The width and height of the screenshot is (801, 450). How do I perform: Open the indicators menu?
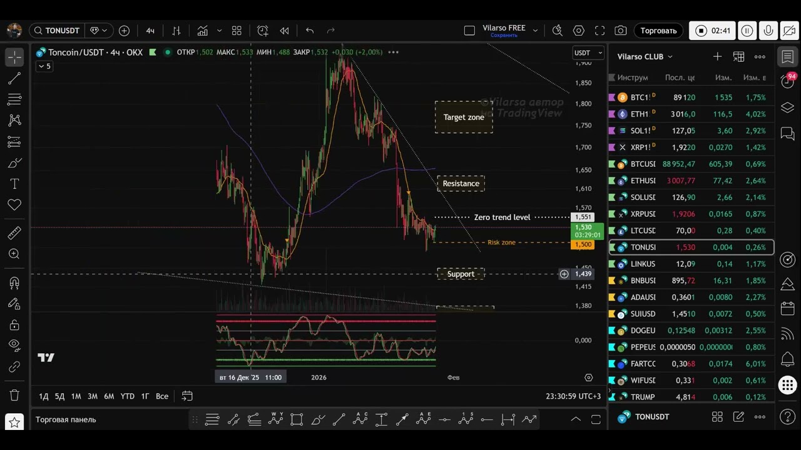[203, 31]
